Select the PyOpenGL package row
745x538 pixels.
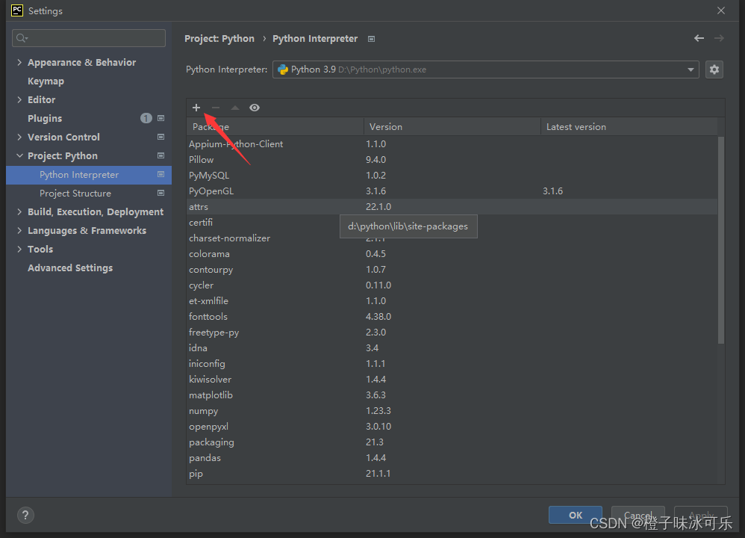click(x=452, y=191)
